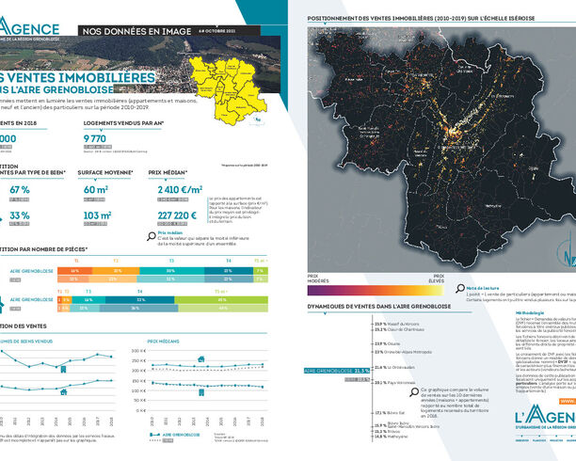
Task: Click the Aire Grenobloise 21,3 % label
Action: coord(337,371)
